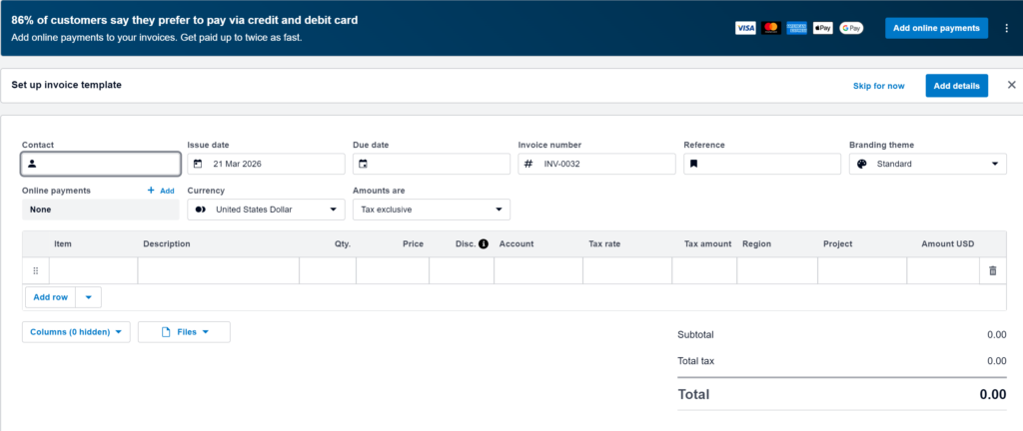Click the three-dot more options icon

tap(1006, 28)
